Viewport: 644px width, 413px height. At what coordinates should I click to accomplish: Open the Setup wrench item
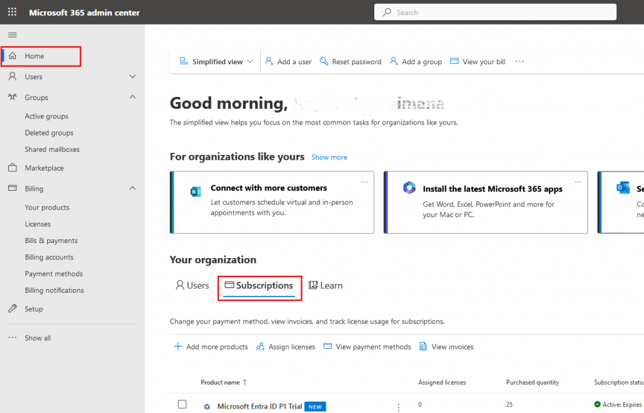pos(33,309)
